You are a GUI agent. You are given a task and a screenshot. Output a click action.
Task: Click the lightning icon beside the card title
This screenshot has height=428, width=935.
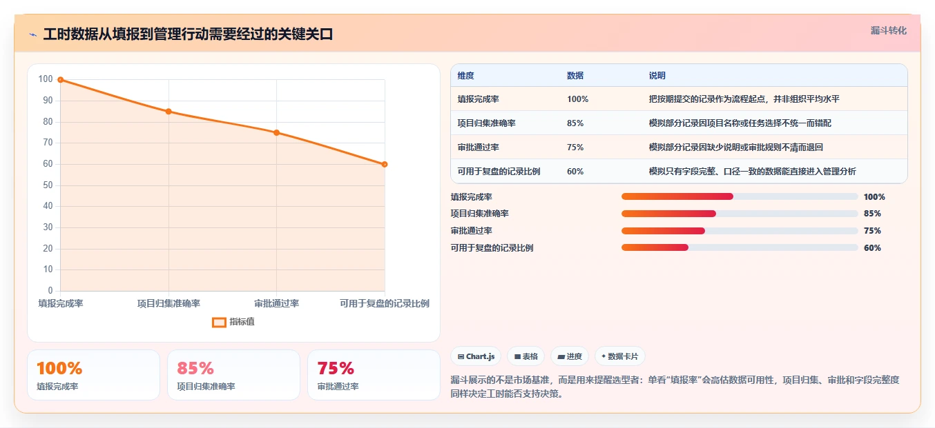pyautogui.click(x=32, y=34)
